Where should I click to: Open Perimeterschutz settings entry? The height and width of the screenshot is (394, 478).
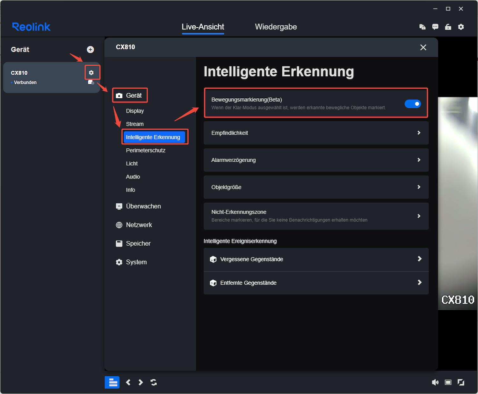click(x=146, y=150)
